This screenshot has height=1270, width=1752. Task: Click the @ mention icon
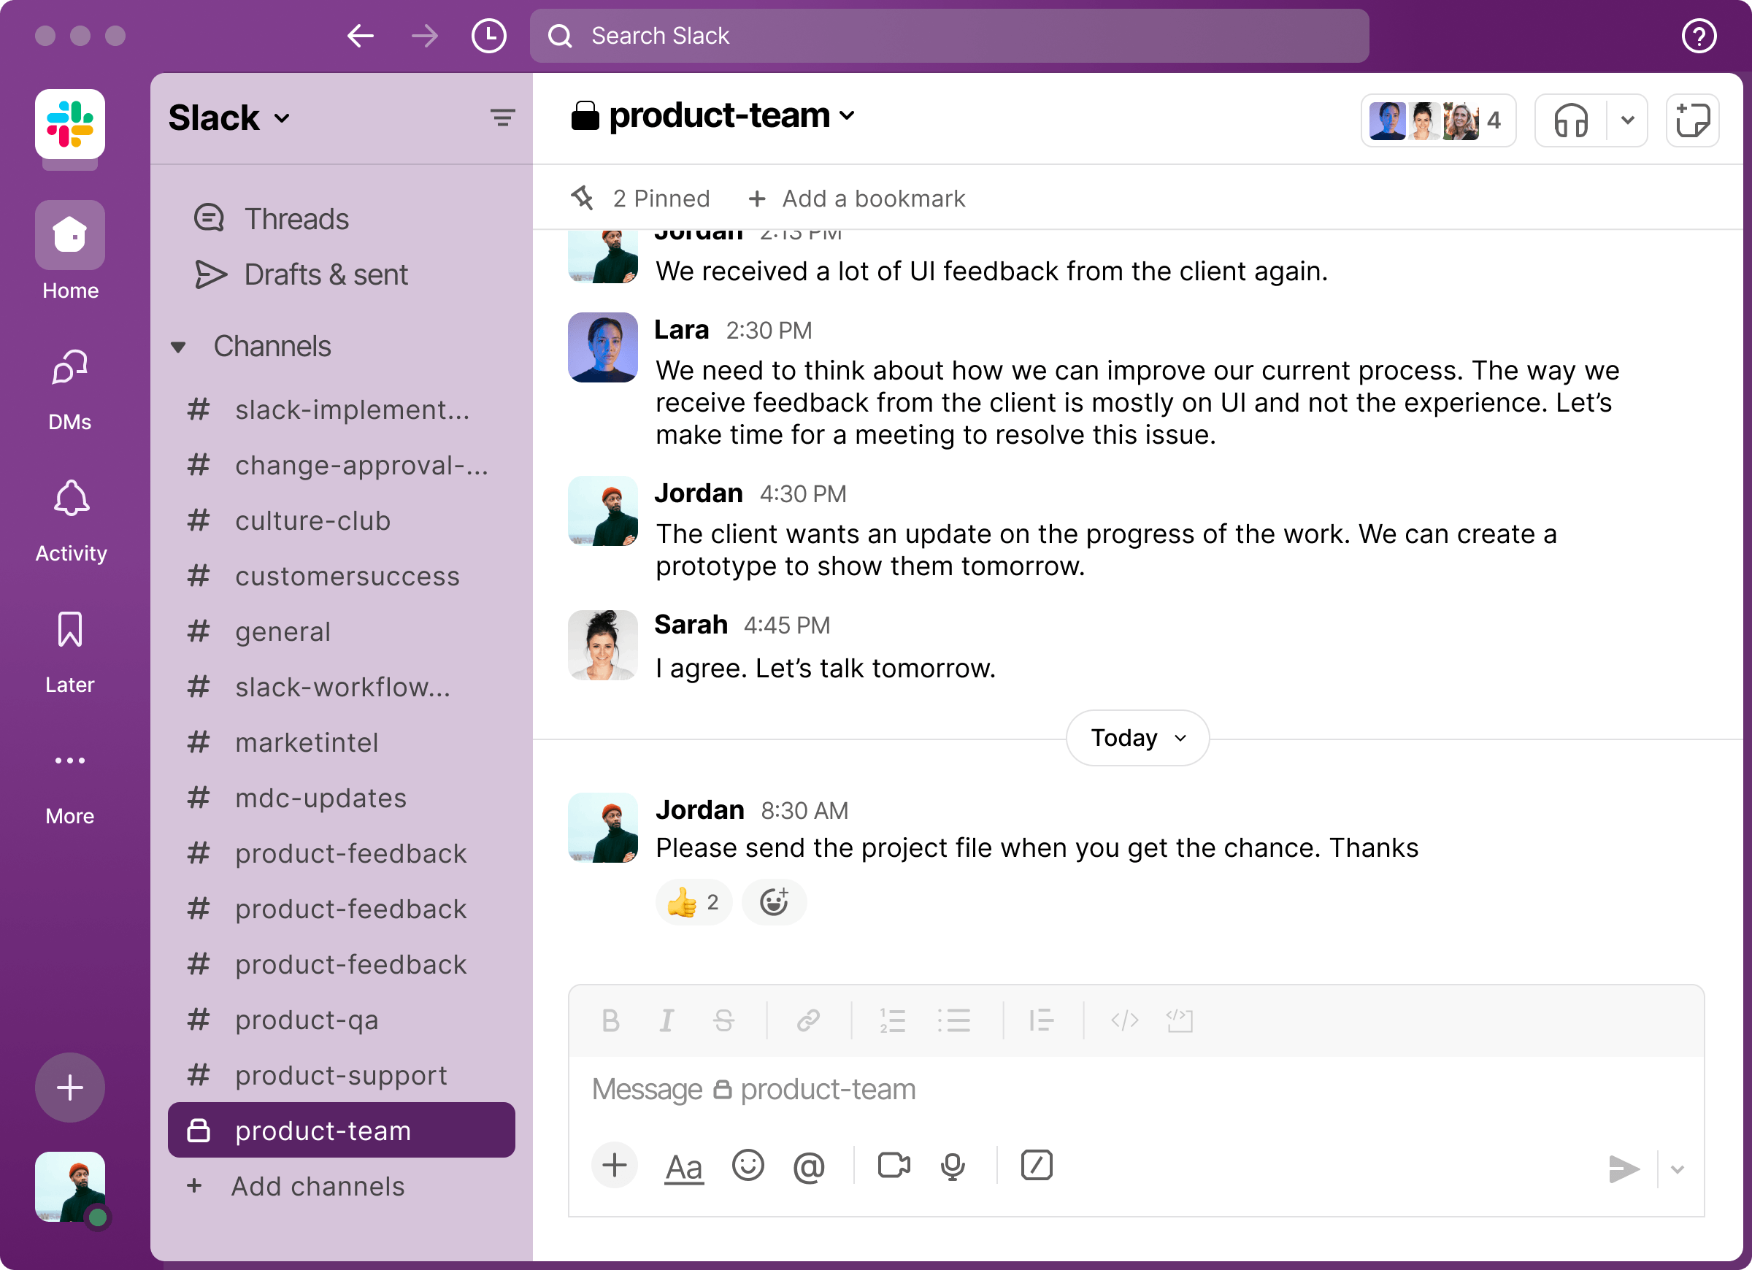click(809, 1166)
